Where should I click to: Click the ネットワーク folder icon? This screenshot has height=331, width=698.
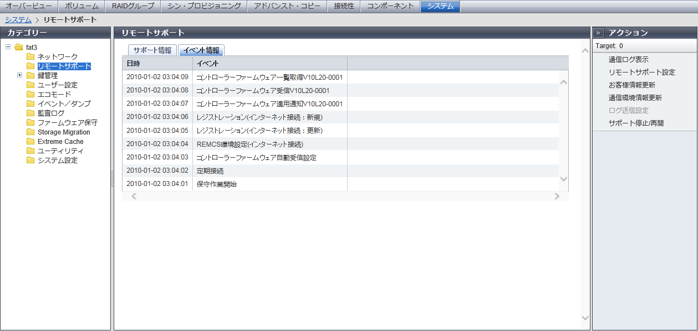tap(30, 56)
